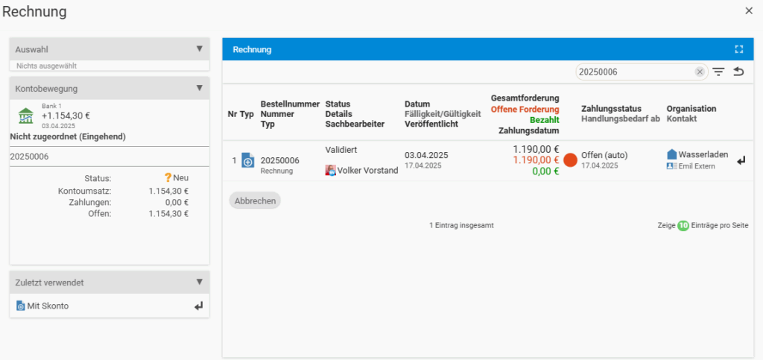Click the blue Rechnung panel title

click(252, 49)
